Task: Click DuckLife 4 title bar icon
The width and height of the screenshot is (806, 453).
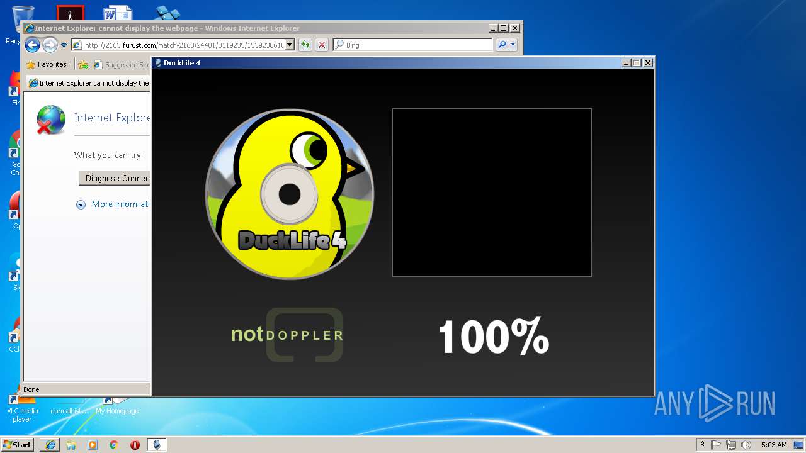Action: point(158,62)
